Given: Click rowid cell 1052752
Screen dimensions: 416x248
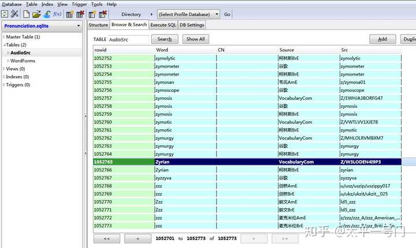Looking at the screenshot, I should pyautogui.click(x=124, y=58).
